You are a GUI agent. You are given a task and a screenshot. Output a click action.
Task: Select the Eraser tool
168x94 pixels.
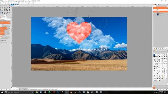point(3,12)
